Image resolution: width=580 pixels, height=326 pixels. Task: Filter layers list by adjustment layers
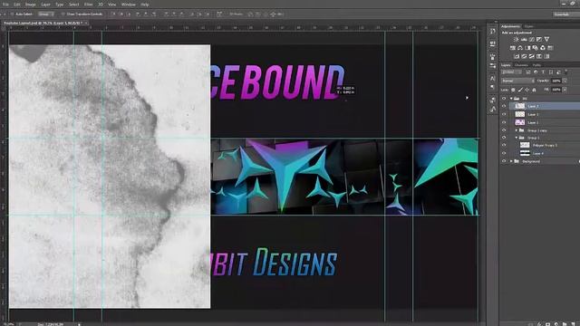pos(536,72)
